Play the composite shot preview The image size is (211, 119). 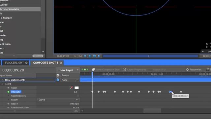(99, 56)
